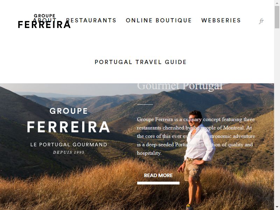Click the short divider line under the heading
Viewport: 280px width, 210px height.
point(145,104)
